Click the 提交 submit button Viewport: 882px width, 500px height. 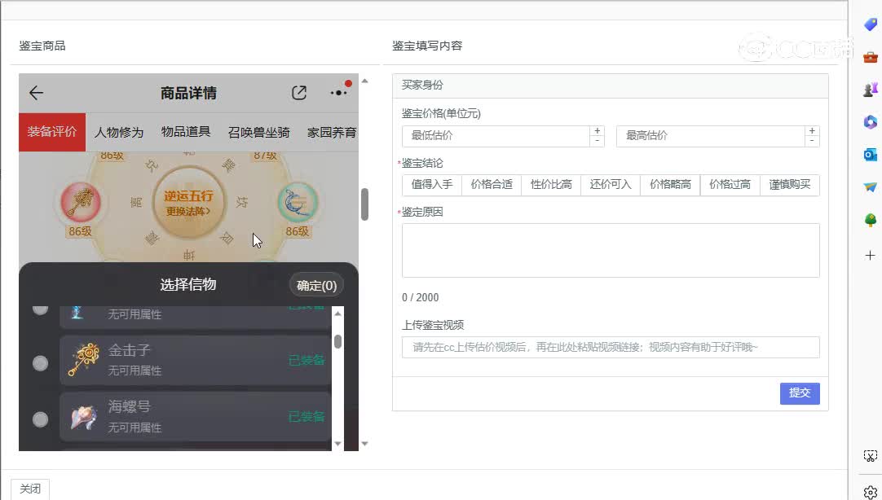[800, 393]
